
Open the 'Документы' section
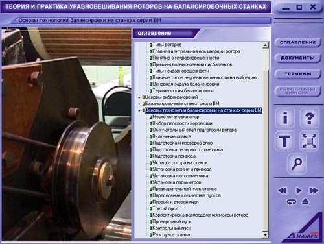(298, 58)
